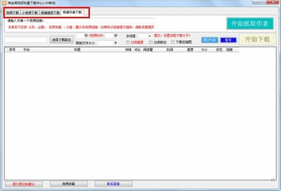This screenshot has width=281, height=191.
Task: Focus the maximum video duration seconds field
Action: pyautogui.click(x=109, y=36)
